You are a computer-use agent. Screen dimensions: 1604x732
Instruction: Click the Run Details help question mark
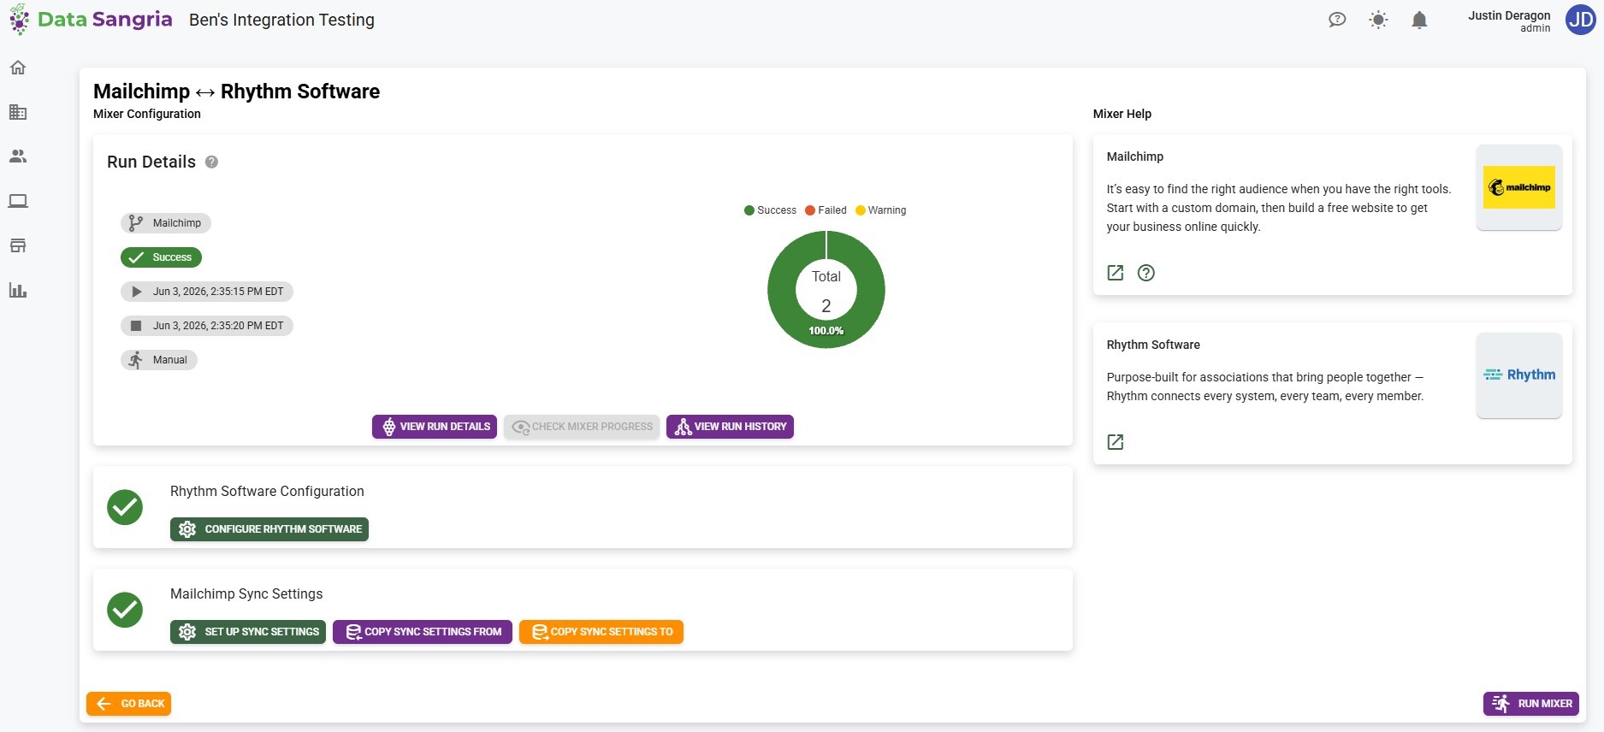click(x=211, y=162)
